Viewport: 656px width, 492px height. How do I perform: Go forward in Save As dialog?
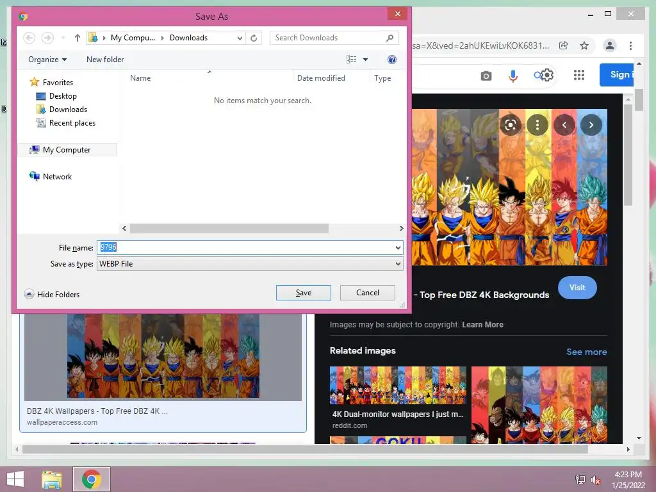click(47, 38)
